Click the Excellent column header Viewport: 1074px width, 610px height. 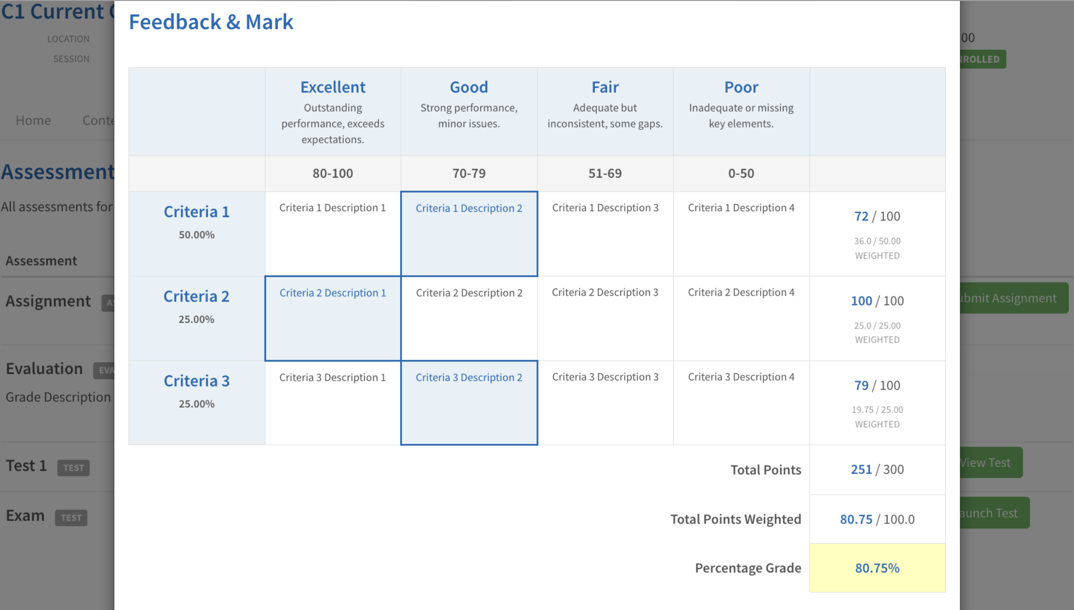pos(333,87)
